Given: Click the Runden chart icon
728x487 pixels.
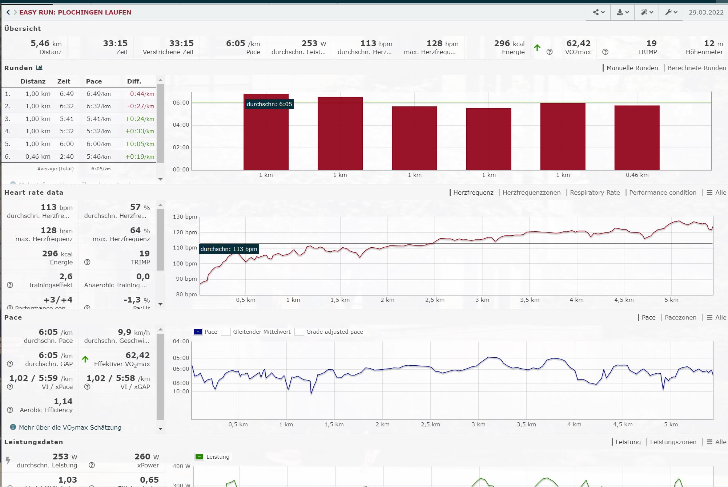Looking at the screenshot, I should pyautogui.click(x=39, y=68).
